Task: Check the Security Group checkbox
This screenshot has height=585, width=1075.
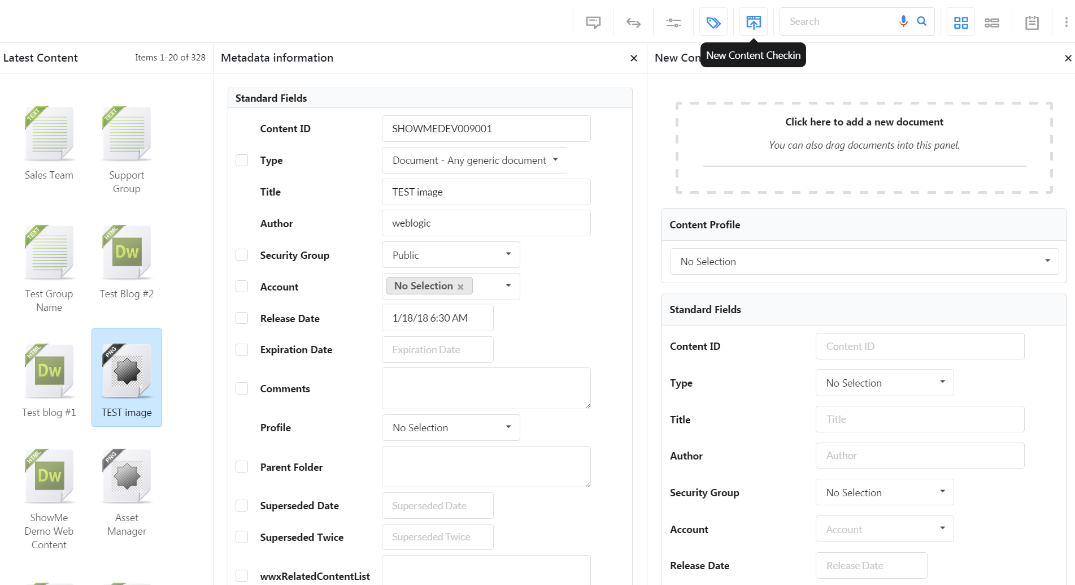Action: pyautogui.click(x=242, y=255)
